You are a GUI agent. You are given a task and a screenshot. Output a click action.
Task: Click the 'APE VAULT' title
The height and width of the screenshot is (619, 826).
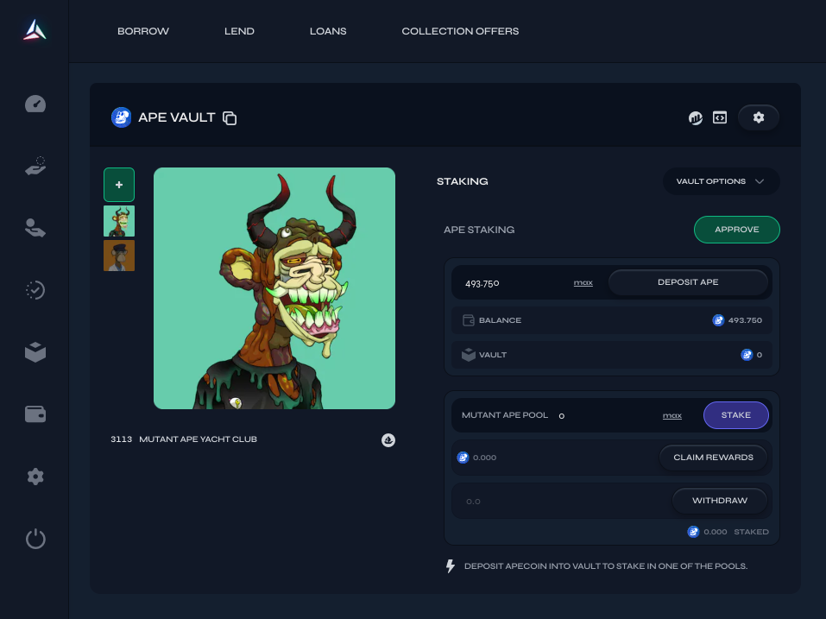[177, 117]
